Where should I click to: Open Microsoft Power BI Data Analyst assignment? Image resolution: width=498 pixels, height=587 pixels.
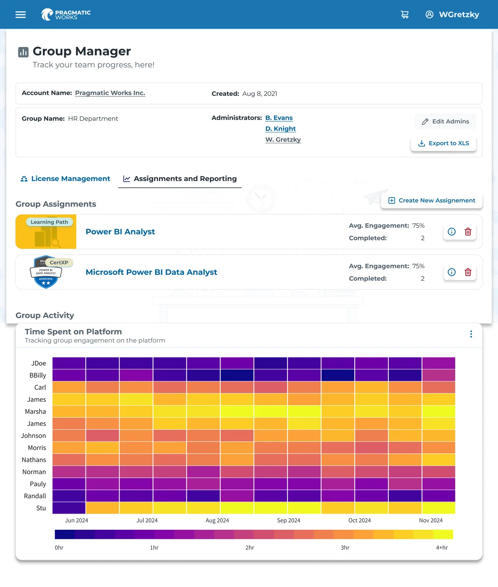pyautogui.click(x=151, y=272)
